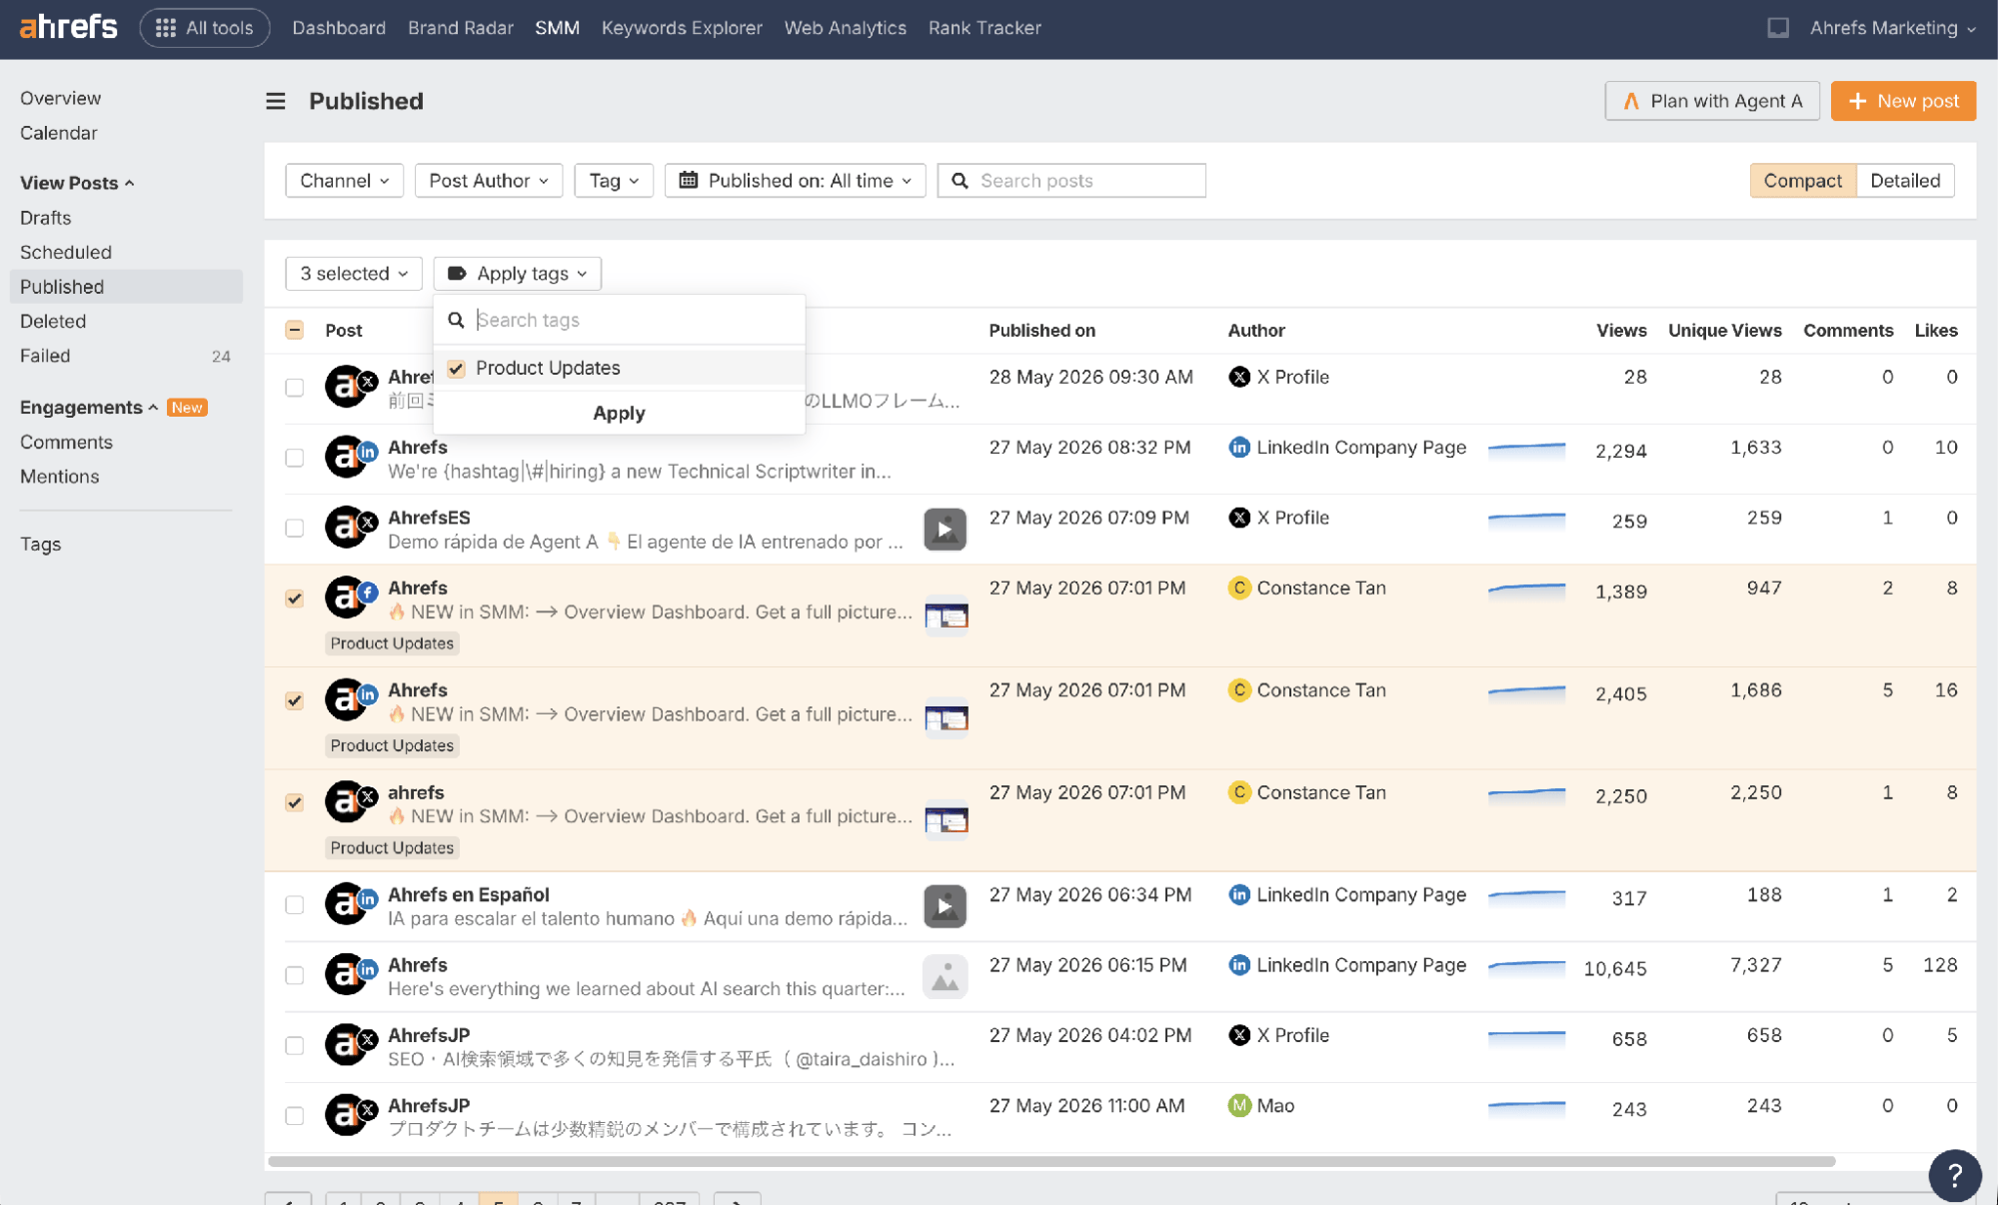Open the Tag filter dropdown
This screenshot has height=1206, width=1998.
pos(613,181)
